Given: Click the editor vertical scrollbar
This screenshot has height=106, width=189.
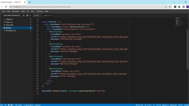Looking at the screenshot, I should pos(188,49).
